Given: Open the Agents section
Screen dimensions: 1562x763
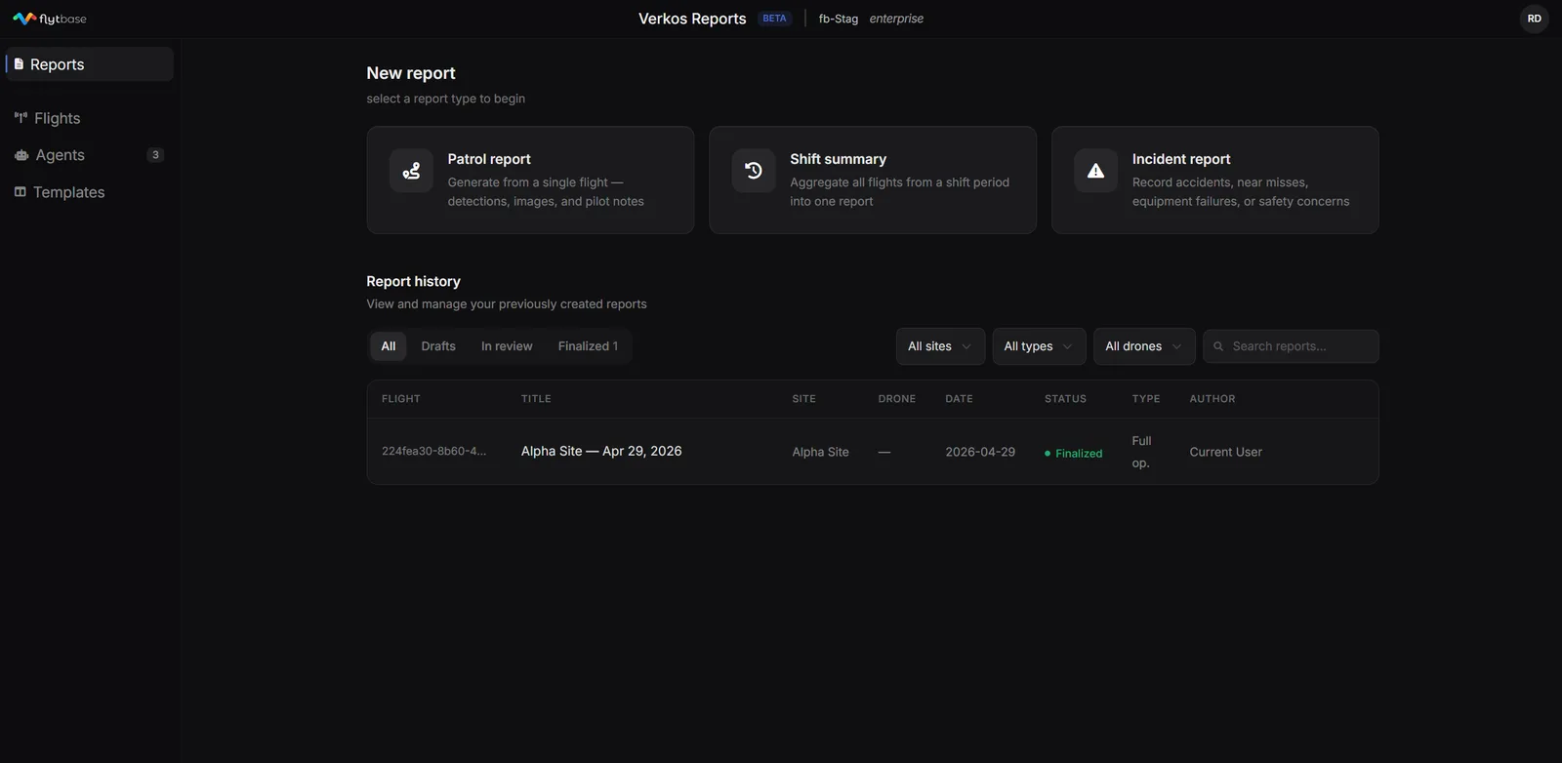Looking at the screenshot, I should [x=89, y=155].
